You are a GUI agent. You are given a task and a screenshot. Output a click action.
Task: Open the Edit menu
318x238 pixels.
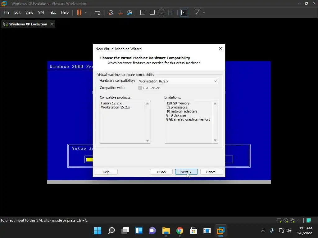(17, 12)
